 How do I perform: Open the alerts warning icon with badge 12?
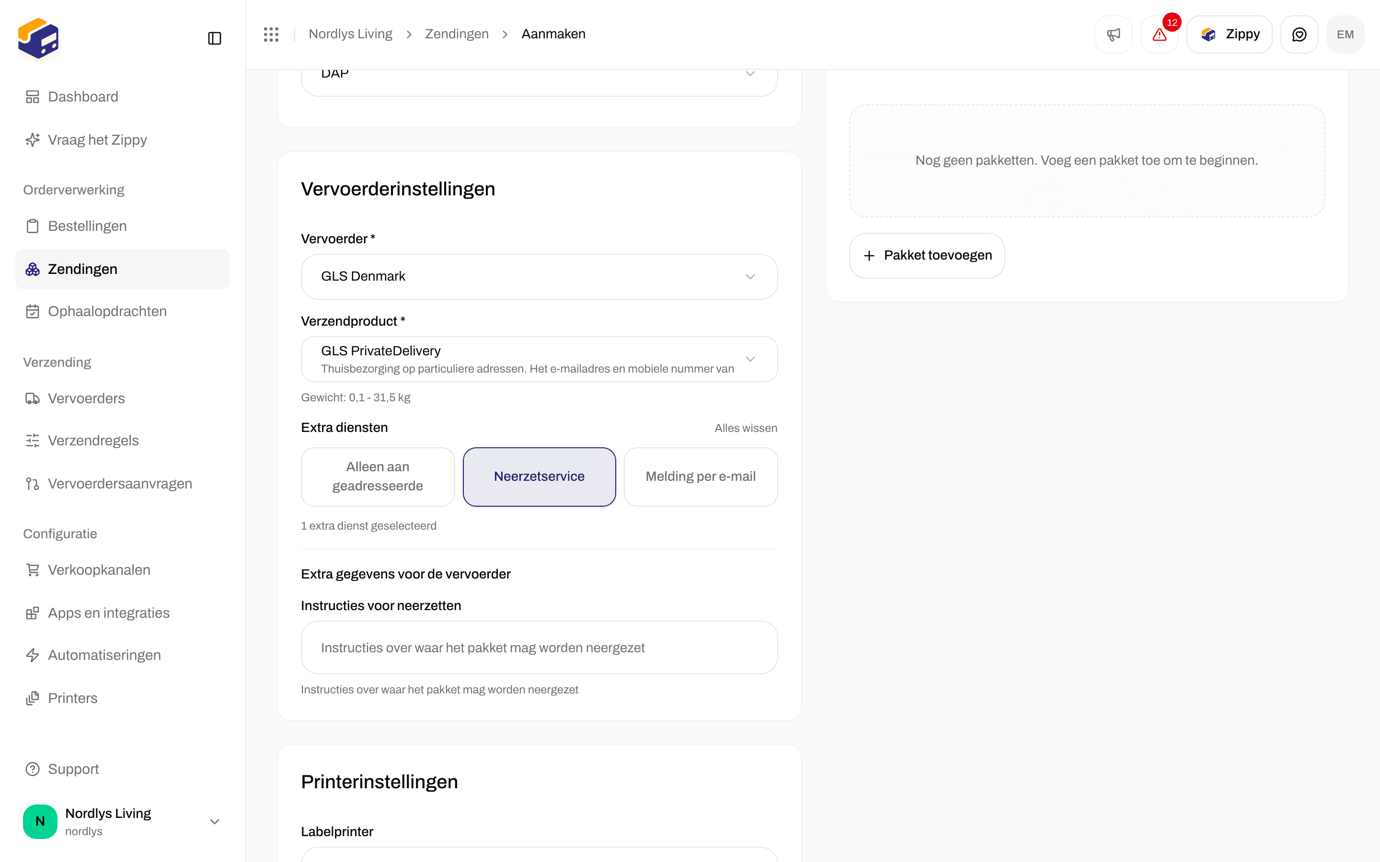pyautogui.click(x=1159, y=34)
